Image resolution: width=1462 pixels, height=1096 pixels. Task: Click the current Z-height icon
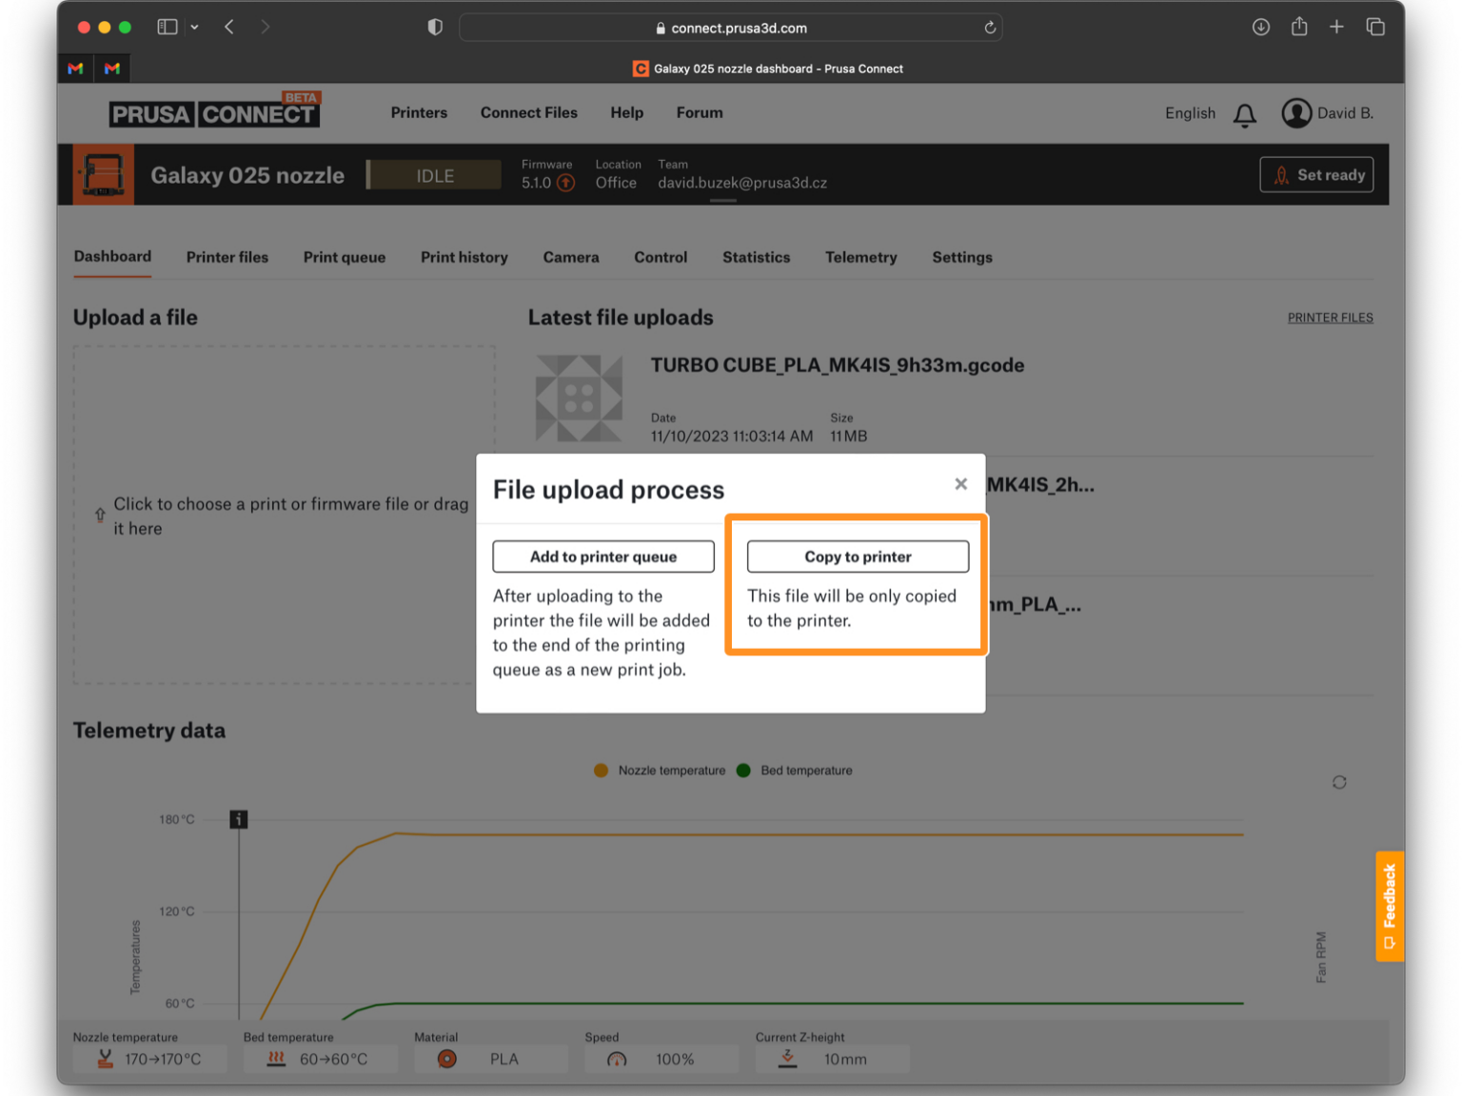click(788, 1059)
